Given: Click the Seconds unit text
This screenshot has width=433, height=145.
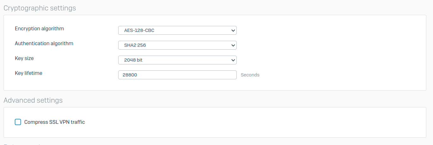Looking at the screenshot, I should pos(250,75).
